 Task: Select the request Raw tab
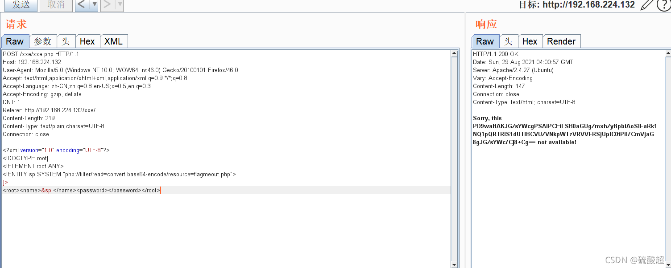click(x=15, y=41)
